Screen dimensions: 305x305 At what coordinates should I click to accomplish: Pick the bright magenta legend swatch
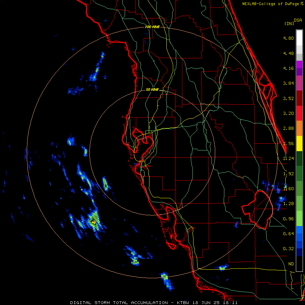pos(299,64)
